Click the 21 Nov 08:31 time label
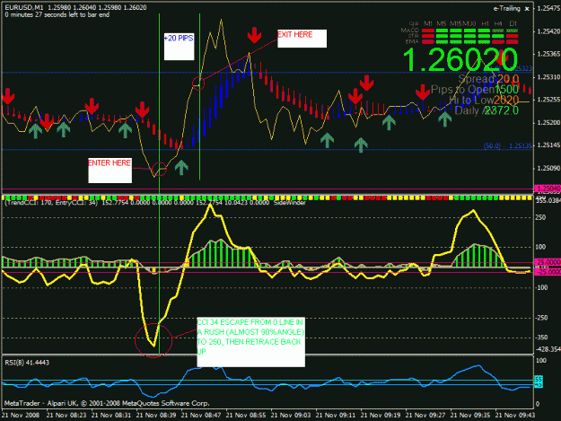 (x=111, y=416)
